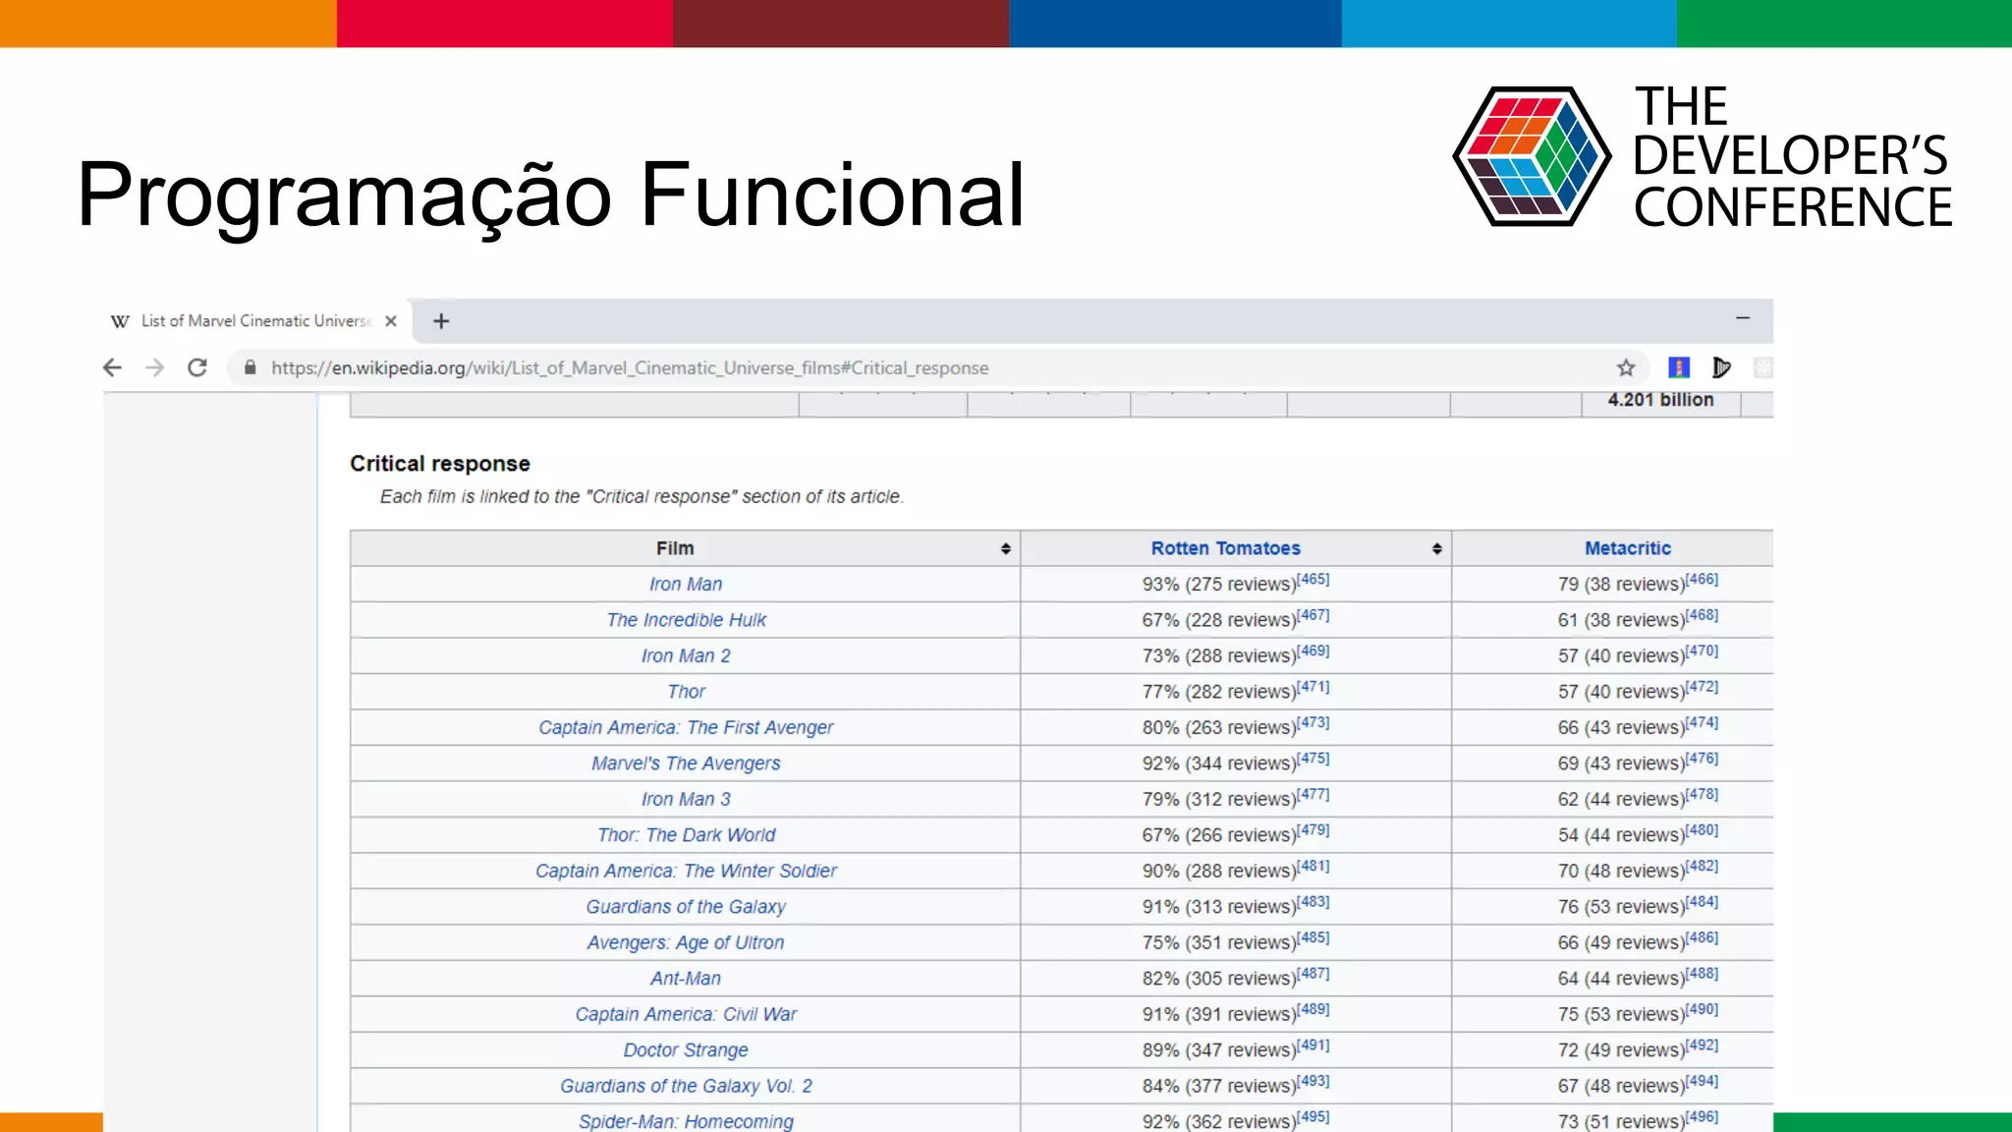The image size is (2012, 1132).
Task: Open the blue extension icon in toolbar
Action: pyautogui.click(x=1679, y=368)
